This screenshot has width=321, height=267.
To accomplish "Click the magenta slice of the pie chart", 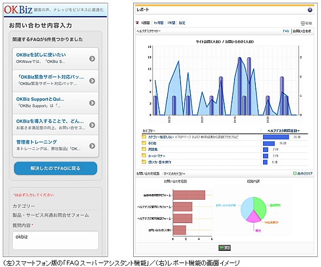I will tap(254, 217).
